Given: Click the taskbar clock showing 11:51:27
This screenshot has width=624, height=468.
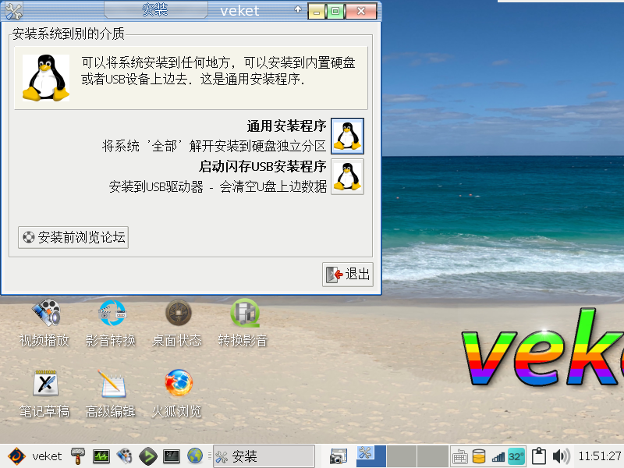Looking at the screenshot, I should click(600, 456).
